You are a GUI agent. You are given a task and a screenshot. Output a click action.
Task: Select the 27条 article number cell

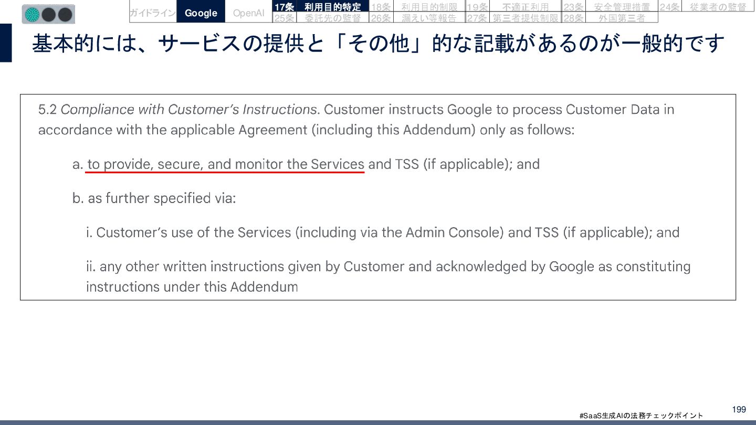pos(477,18)
